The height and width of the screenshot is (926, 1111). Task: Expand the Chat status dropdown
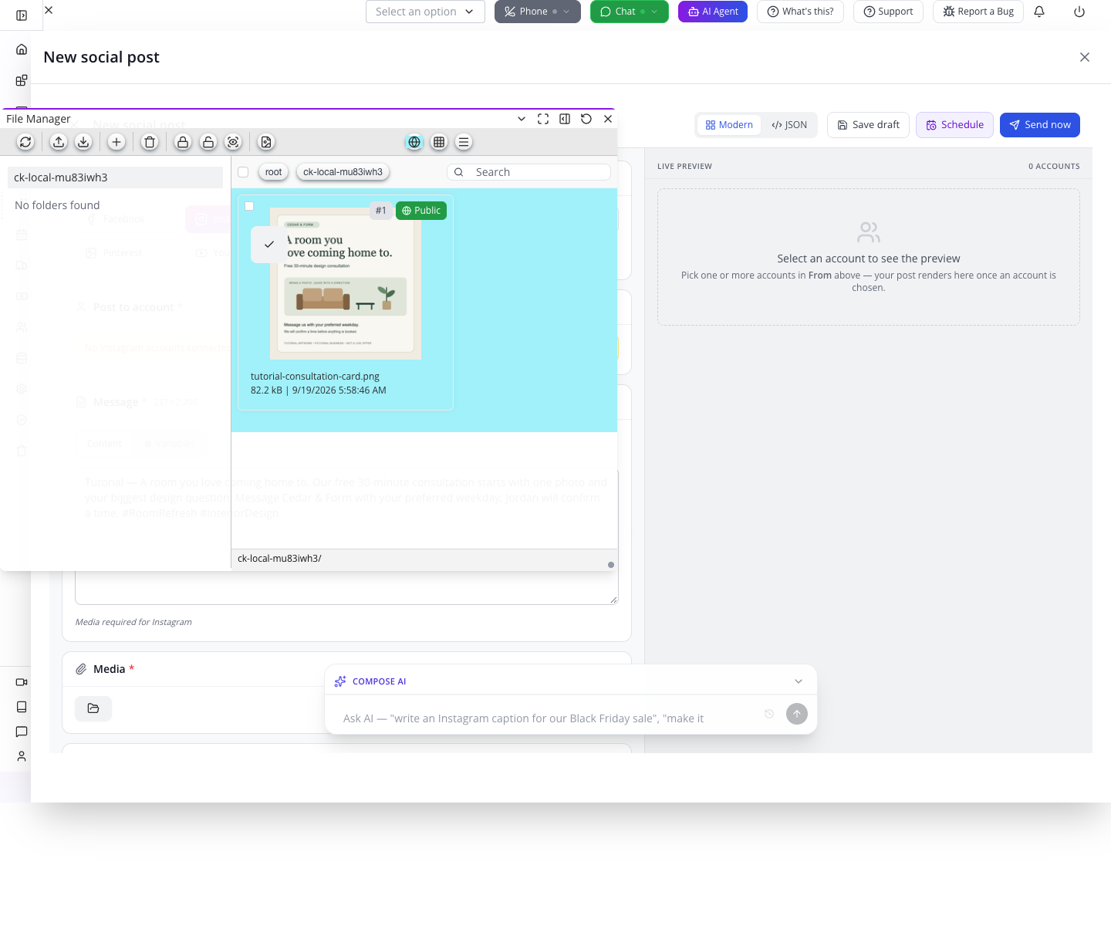tap(654, 12)
